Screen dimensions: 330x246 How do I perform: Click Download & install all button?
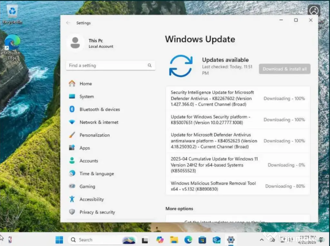tap(285, 69)
